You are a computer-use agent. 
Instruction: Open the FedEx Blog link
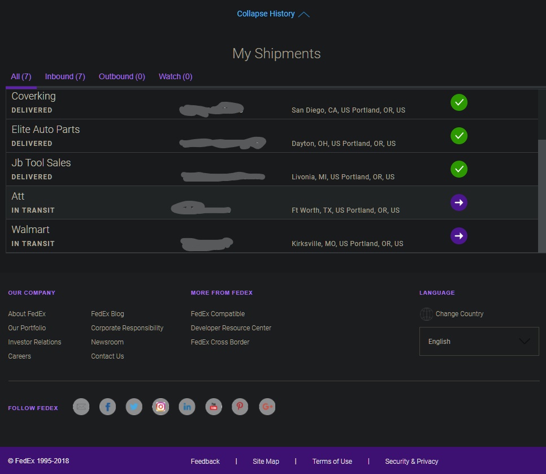(107, 314)
